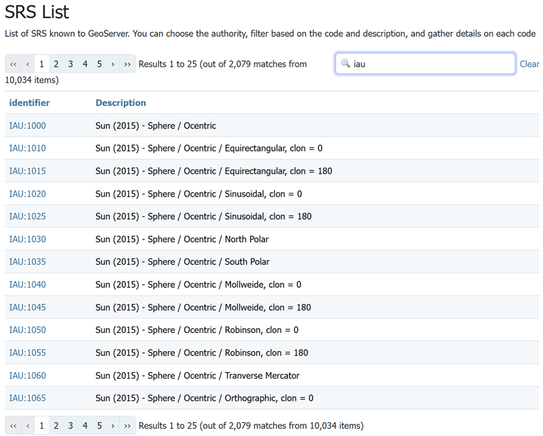Select page 3 in top pager
Image resolution: width=543 pixels, height=436 pixels.
tap(70, 64)
